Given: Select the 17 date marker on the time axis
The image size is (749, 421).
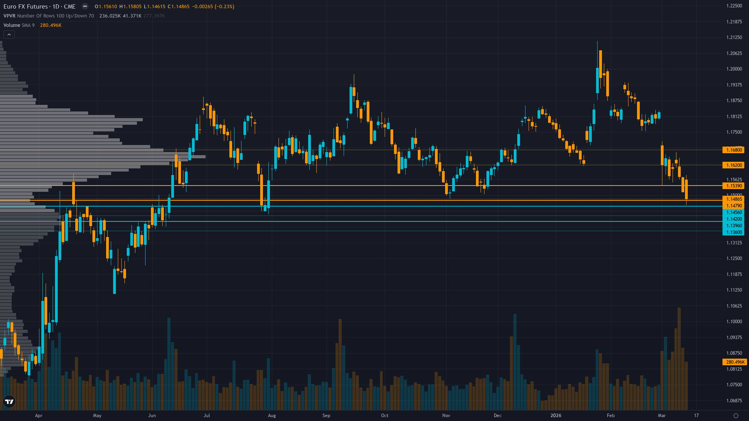Looking at the screenshot, I should [697, 416].
